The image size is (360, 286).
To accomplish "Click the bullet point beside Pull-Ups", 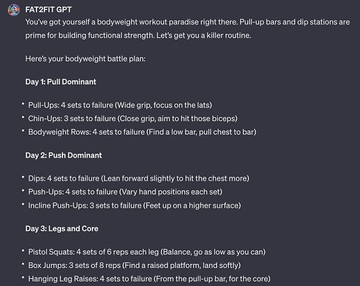I will (x=22, y=105).
